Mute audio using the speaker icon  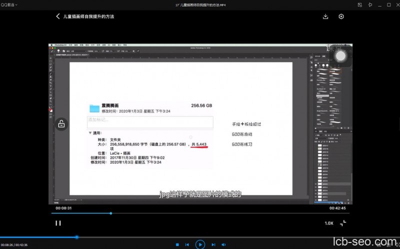pos(223,244)
